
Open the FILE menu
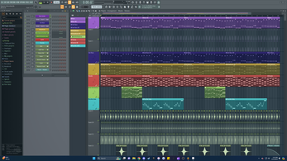click(x=2, y=2)
